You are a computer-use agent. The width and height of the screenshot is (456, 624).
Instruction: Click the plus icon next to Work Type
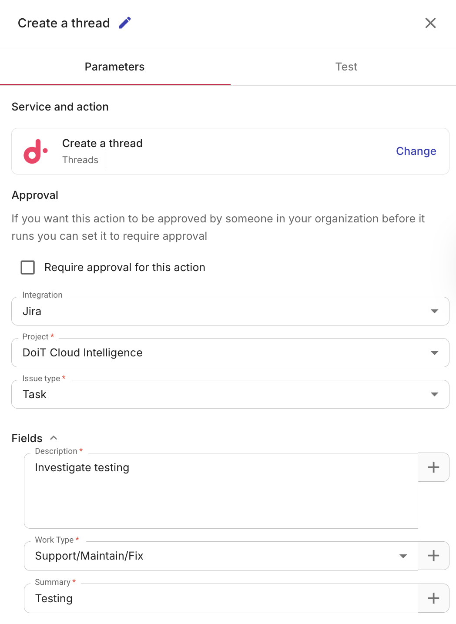(x=433, y=555)
